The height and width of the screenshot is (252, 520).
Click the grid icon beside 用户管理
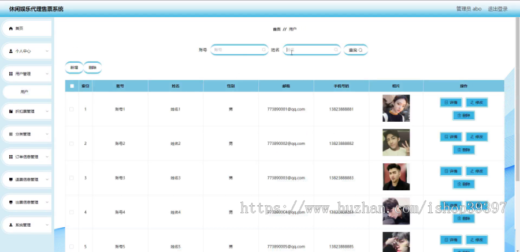click(10, 74)
